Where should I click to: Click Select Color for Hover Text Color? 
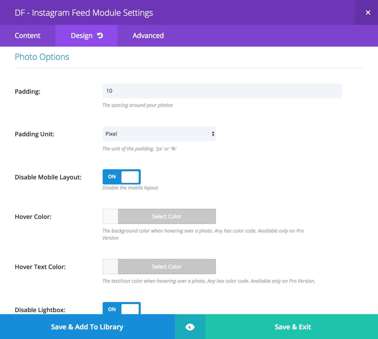tap(167, 267)
